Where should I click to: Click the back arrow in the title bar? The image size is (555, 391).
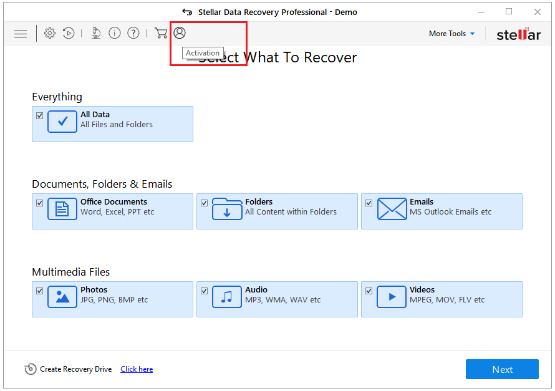coord(187,12)
